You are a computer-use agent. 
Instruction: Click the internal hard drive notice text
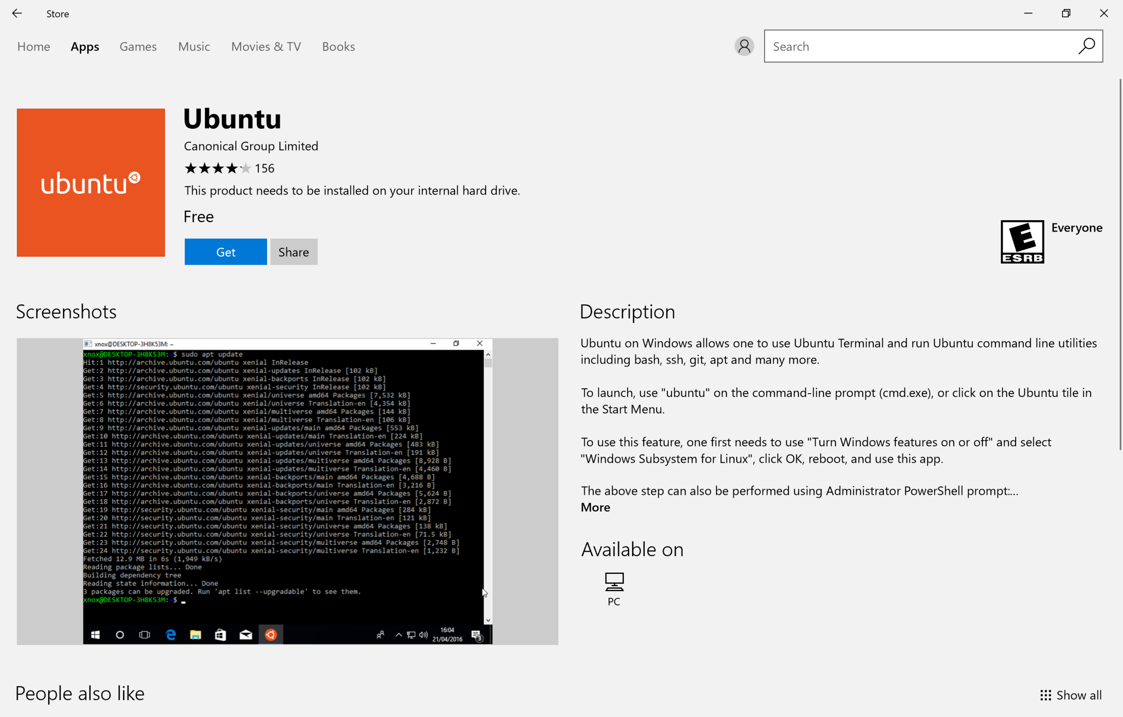(352, 190)
